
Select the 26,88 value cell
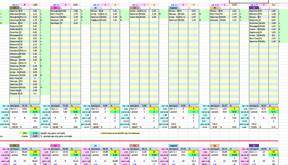point(115,161)
